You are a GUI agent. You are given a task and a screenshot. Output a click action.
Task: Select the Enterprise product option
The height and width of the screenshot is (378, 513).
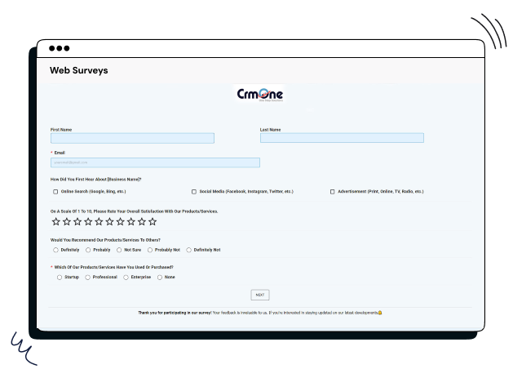point(126,278)
